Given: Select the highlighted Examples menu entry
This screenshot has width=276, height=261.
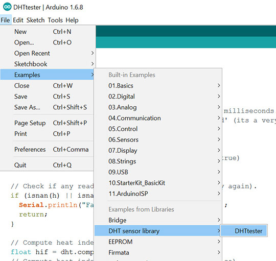Looking at the screenshot, I should [47, 75].
